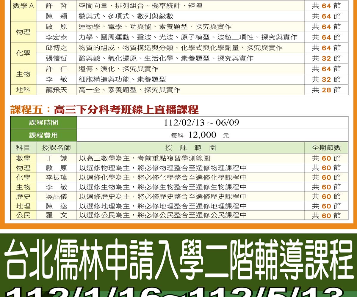Screen dimensions: 357x297
Task: Click the 全期節數 column header
Action: coord(326,148)
